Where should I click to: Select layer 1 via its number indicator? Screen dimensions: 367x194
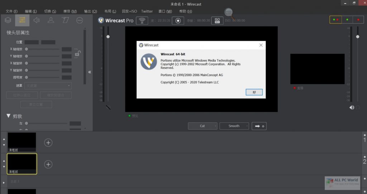coord(364,140)
